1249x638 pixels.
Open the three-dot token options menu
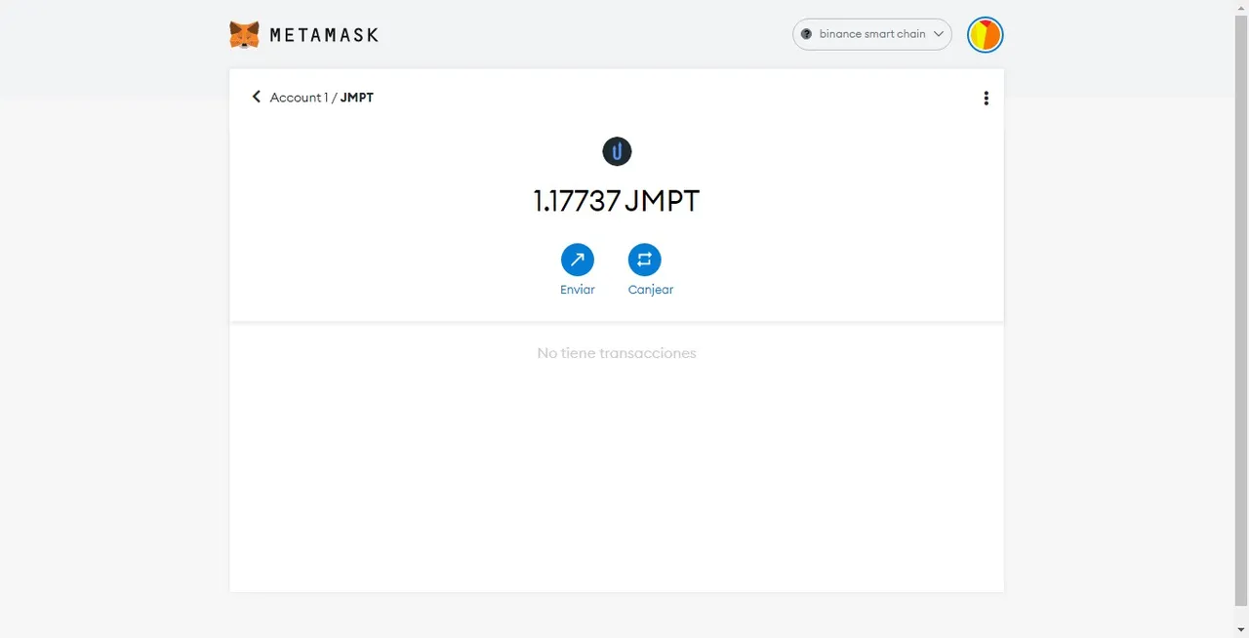[x=986, y=98]
